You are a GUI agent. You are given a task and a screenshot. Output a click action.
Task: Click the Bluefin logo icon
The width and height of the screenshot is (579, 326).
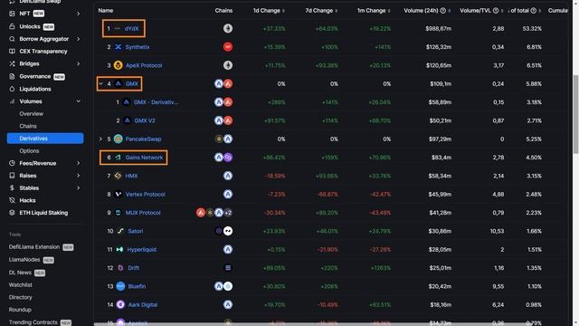[x=120, y=286]
